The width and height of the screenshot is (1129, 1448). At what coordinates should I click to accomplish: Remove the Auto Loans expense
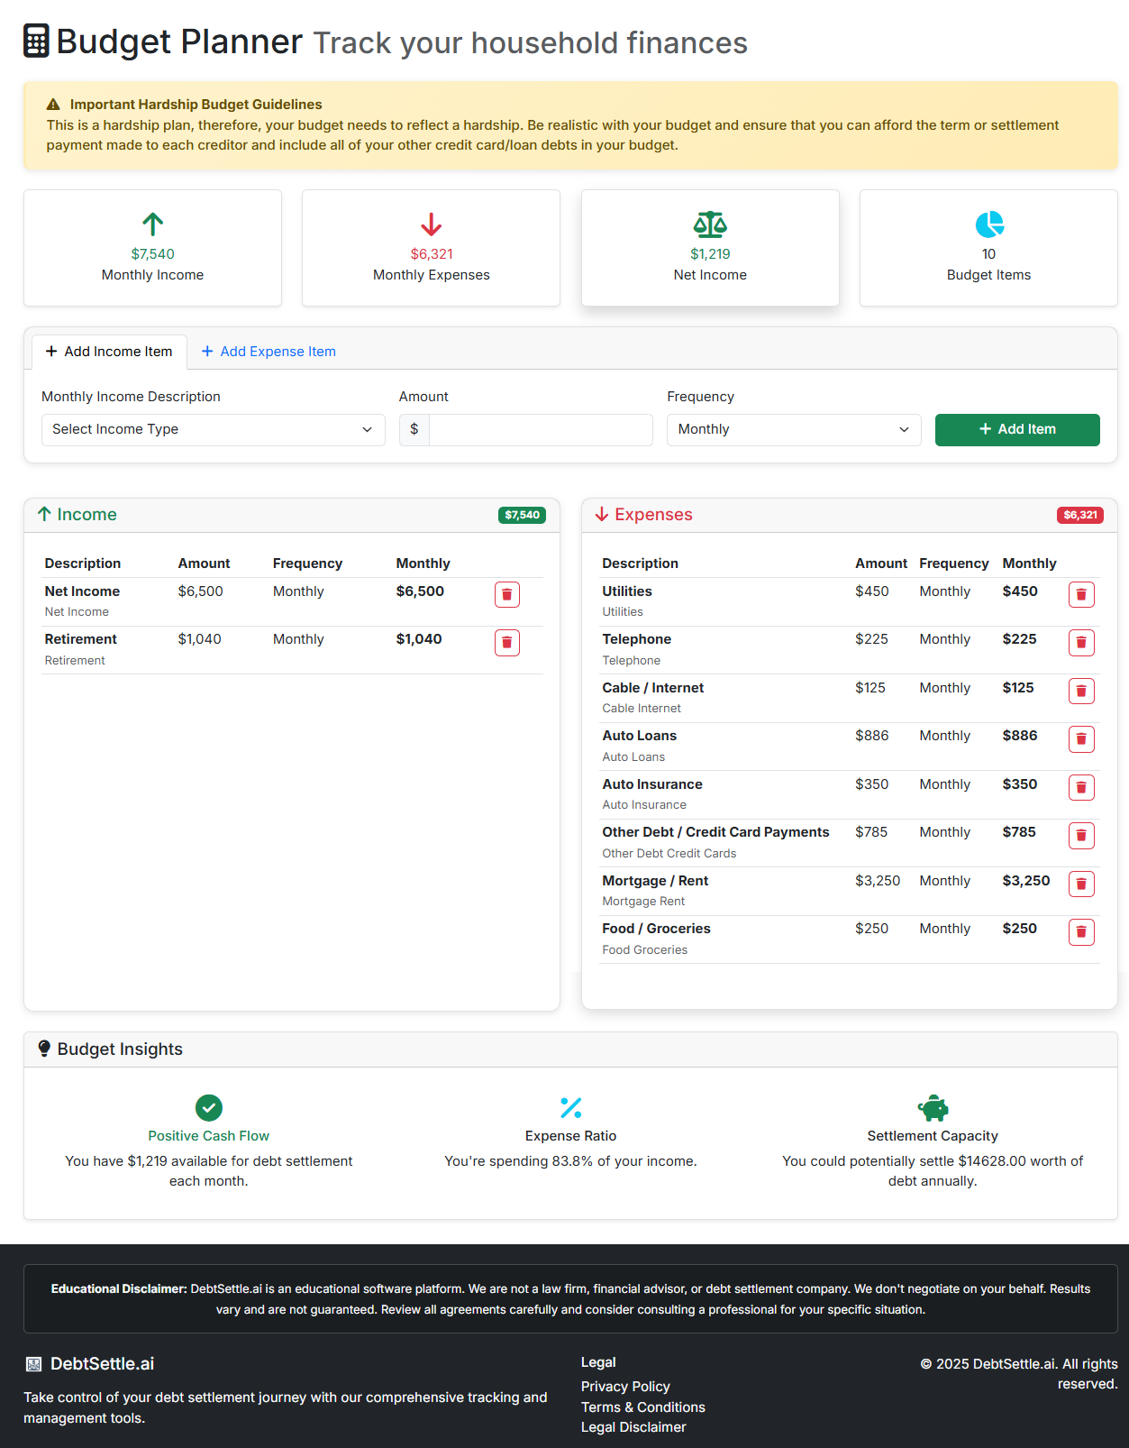1080,739
